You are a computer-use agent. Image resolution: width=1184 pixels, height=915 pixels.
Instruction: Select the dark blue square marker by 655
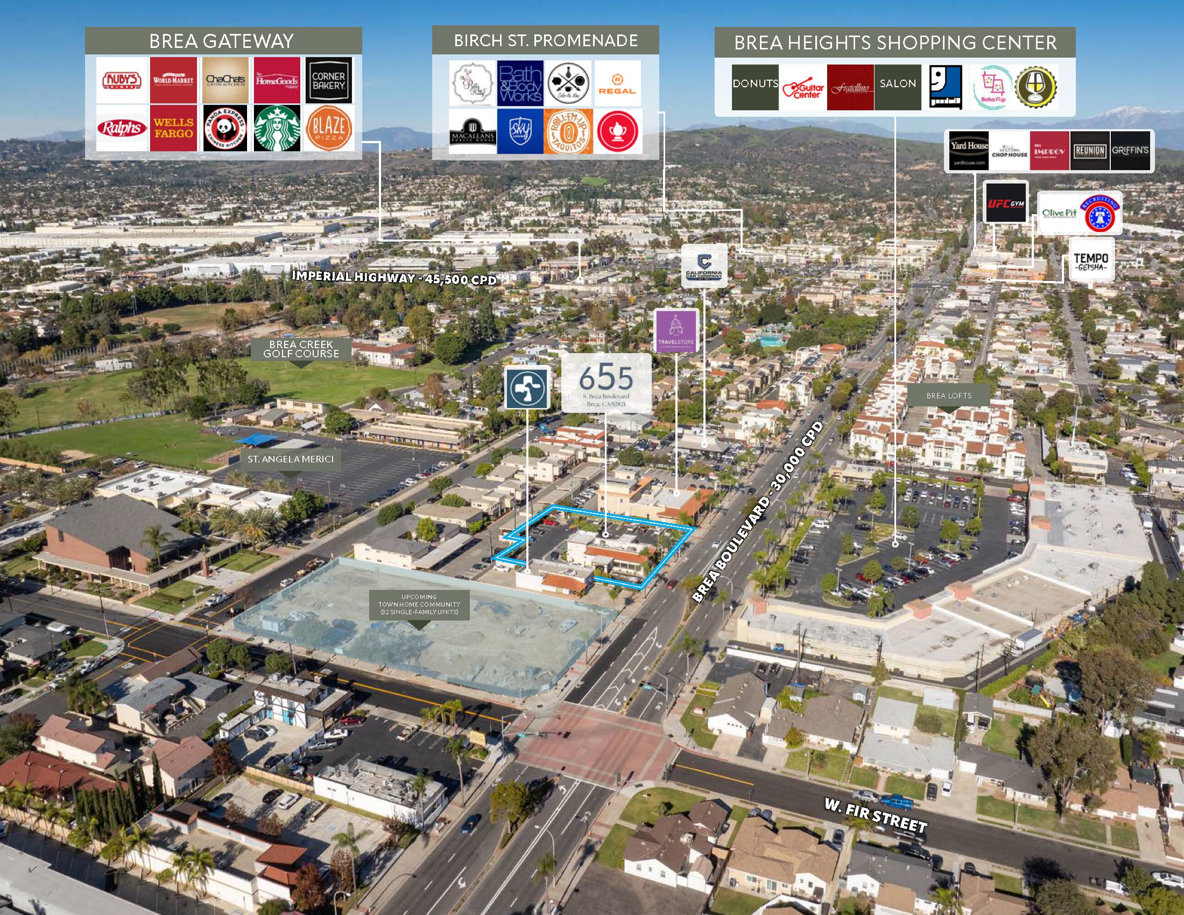pos(527,388)
